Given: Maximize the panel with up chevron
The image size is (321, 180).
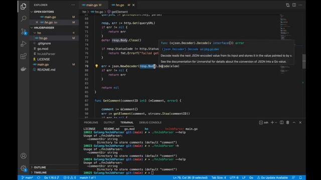Looking at the screenshot, I should point(294,122).
